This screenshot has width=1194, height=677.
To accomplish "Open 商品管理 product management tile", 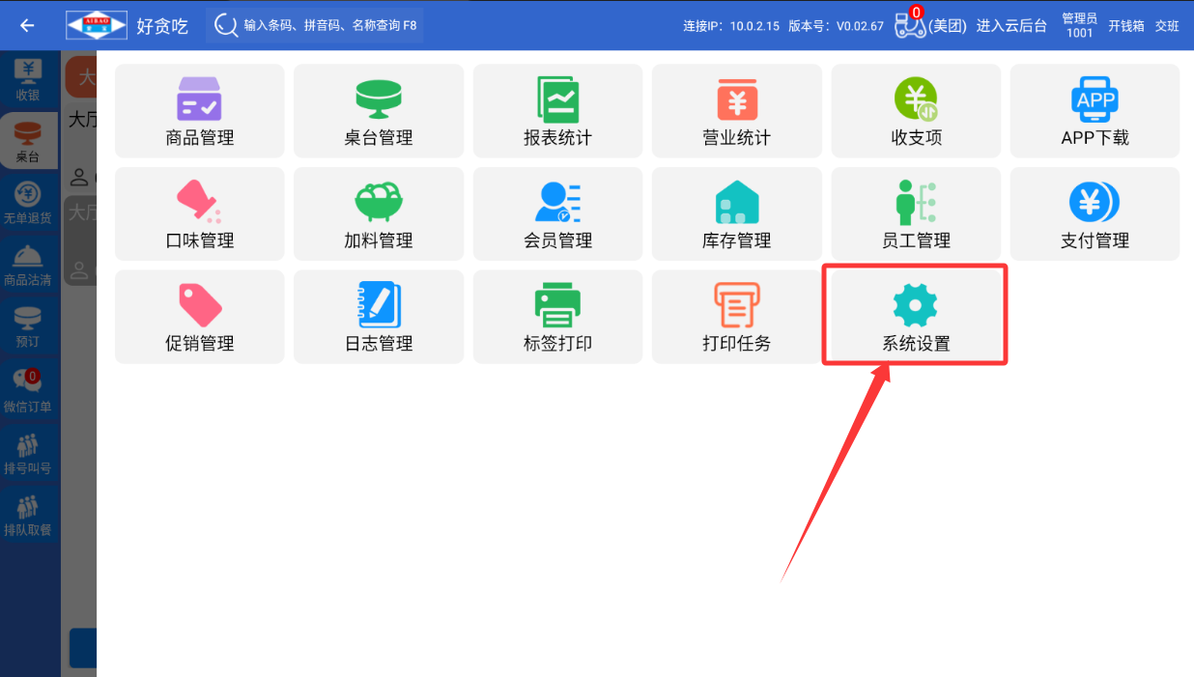I will click(199, 111).
